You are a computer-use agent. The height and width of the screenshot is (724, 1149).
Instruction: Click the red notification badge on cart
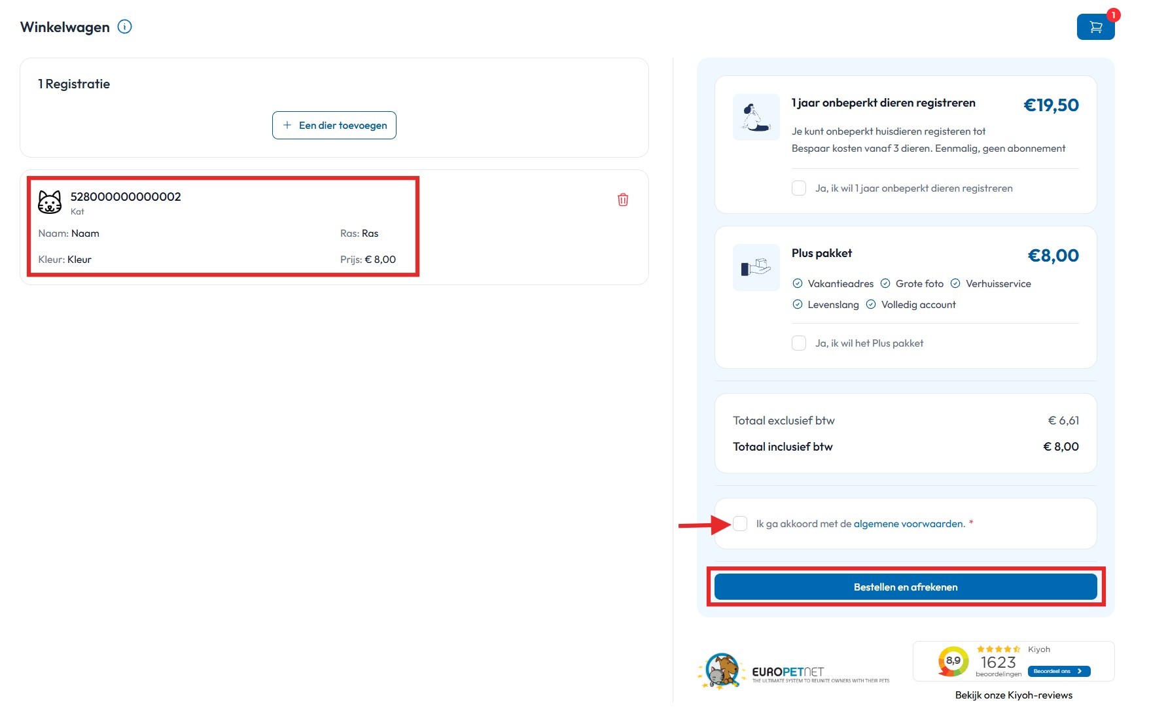point(1113,15)
